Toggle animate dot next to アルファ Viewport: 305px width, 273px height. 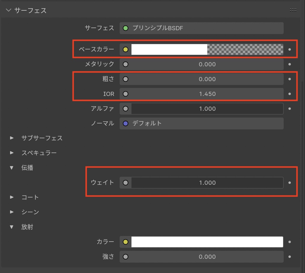tap(290, 109)
